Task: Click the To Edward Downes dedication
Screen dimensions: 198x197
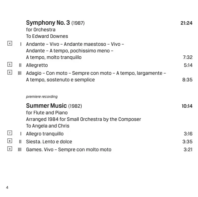Action: click(x=47, y=36)
